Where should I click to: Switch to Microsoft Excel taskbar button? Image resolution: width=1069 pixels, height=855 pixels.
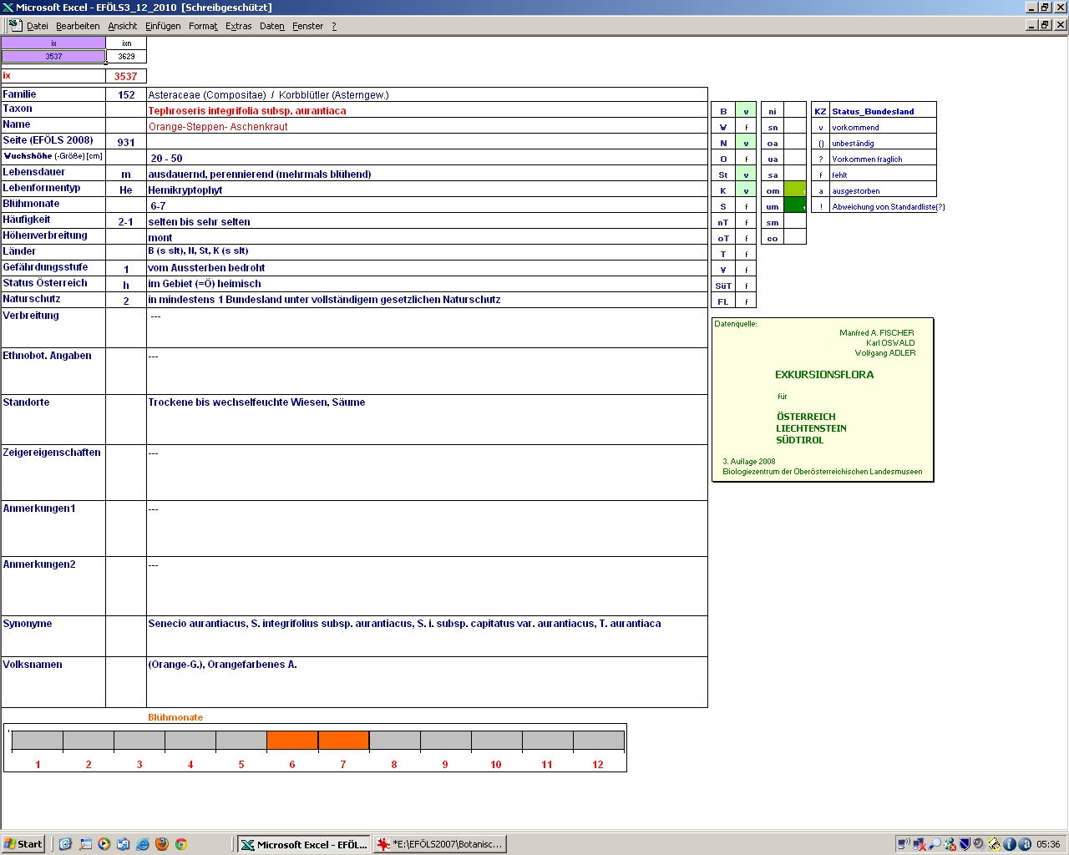(303, 844)
